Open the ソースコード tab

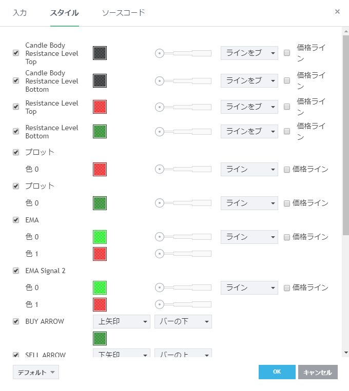click(x=123, y=13)
